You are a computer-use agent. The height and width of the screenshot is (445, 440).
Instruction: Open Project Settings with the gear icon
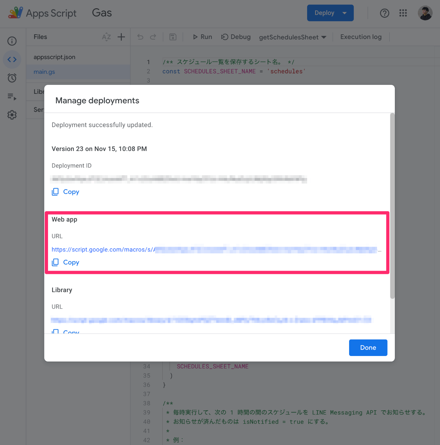point(12,115)
